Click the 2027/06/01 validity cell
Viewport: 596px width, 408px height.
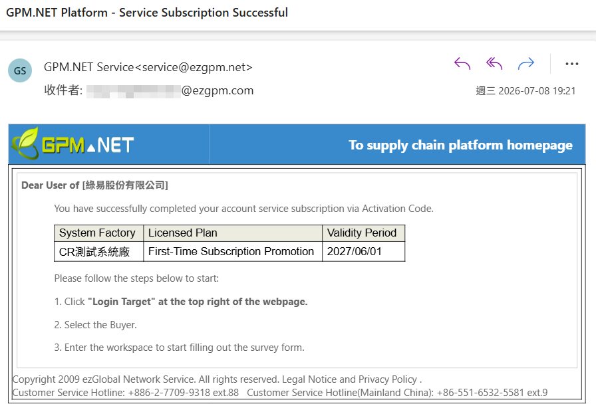pos(364,251)
